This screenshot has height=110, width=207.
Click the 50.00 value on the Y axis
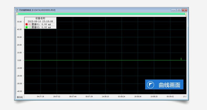(x=19, y=22)
